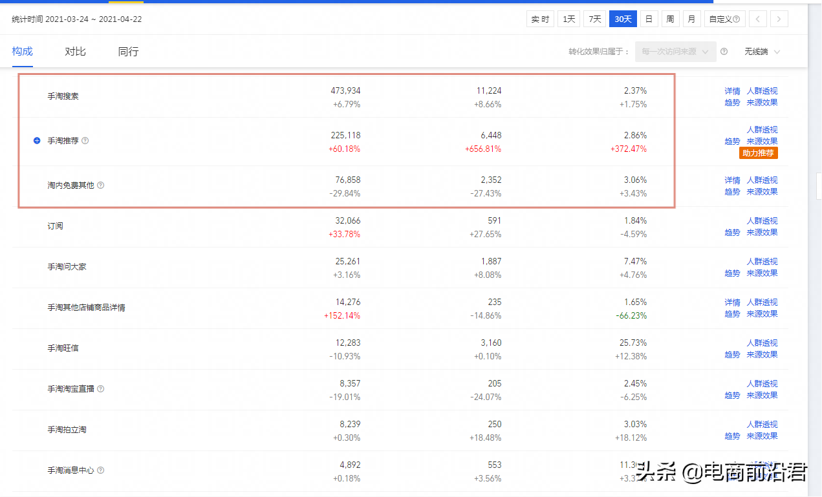Click help icon after 每一次访问来源 dropdown
This screenshot has height=497, width=822.
(724, 52)
